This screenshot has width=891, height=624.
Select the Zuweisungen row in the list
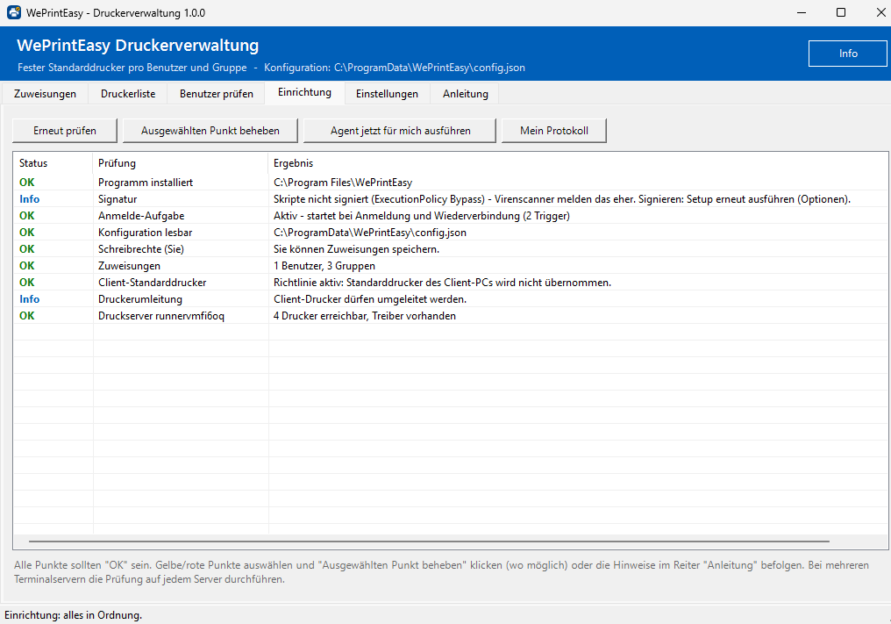450,266
